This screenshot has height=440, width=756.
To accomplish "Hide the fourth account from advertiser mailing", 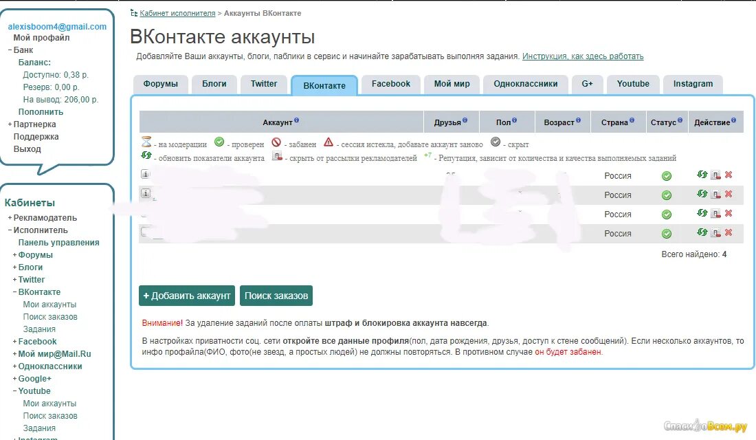I will pos(716,233).
